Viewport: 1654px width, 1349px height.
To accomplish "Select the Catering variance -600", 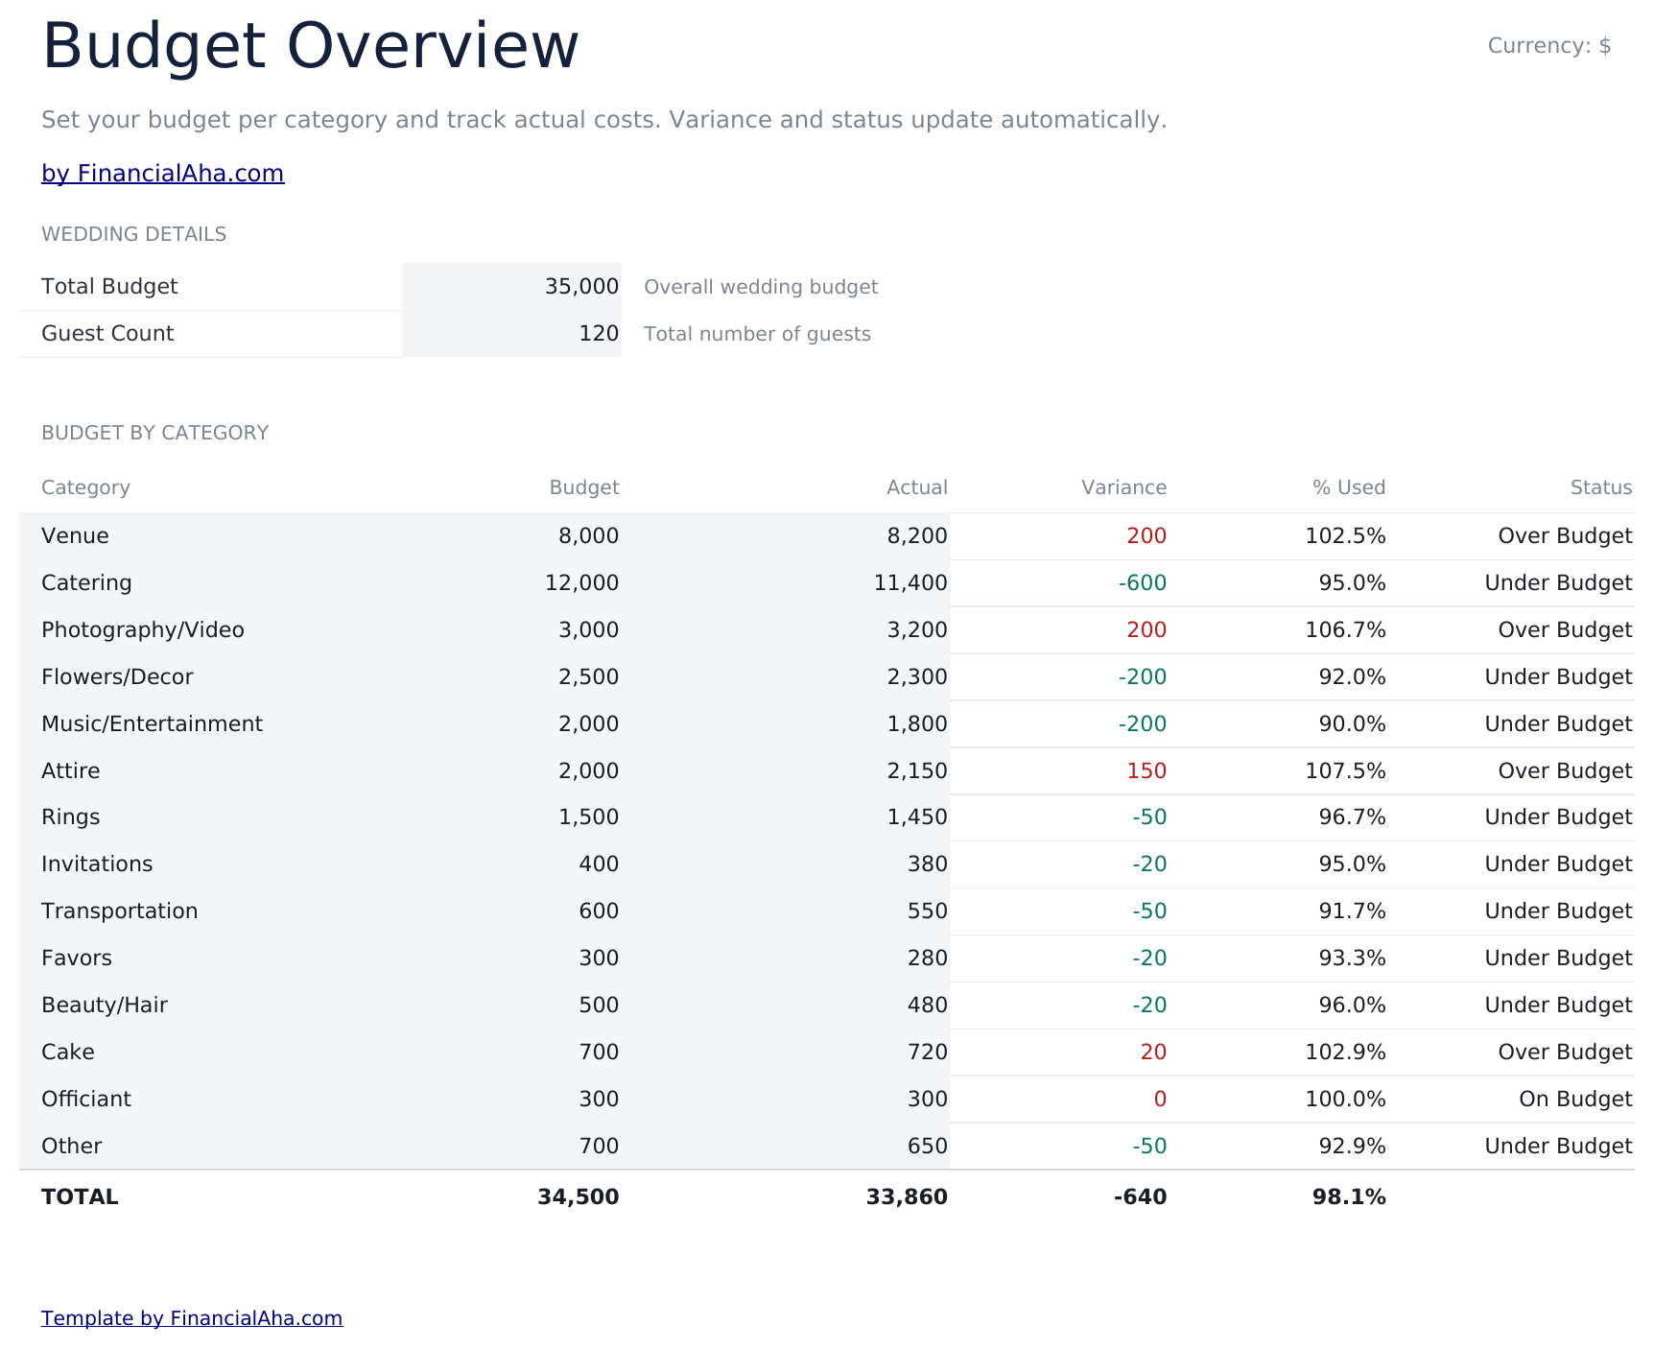I will pos(1143,583).
